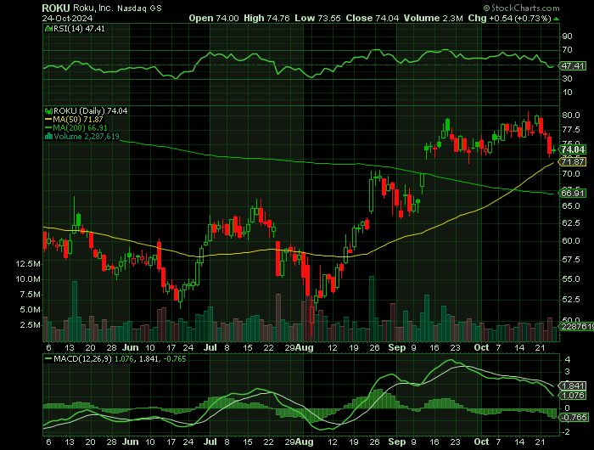
Task: Click the 4 level label on the MACD axis
Action: pos(567,359)
